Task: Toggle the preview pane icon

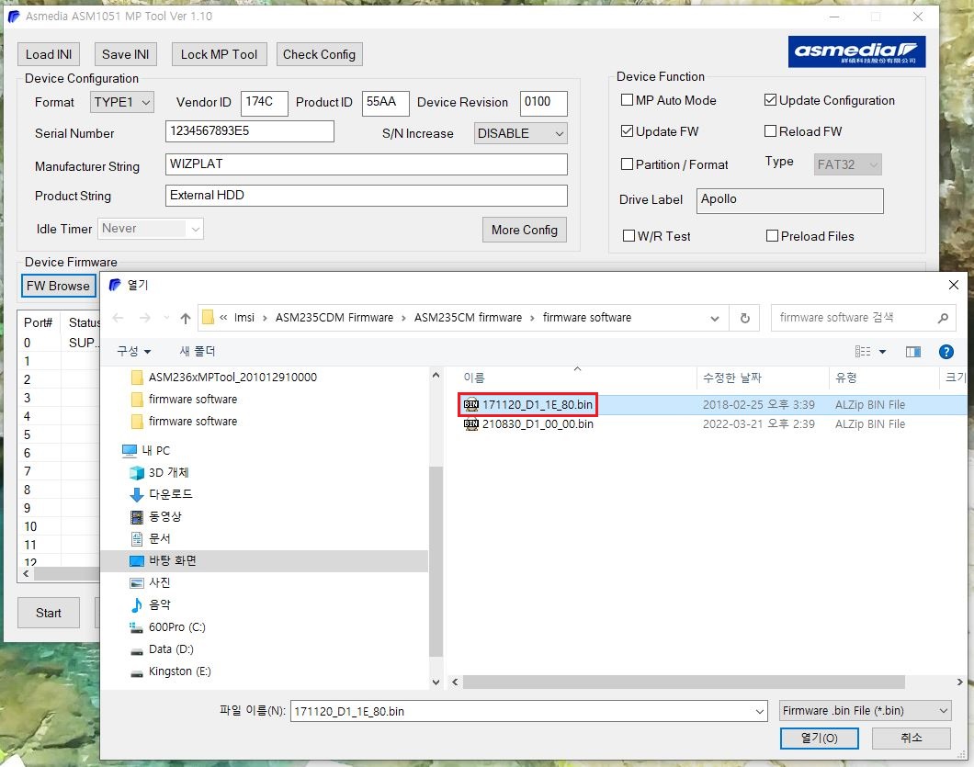Action: coord(913,352)
